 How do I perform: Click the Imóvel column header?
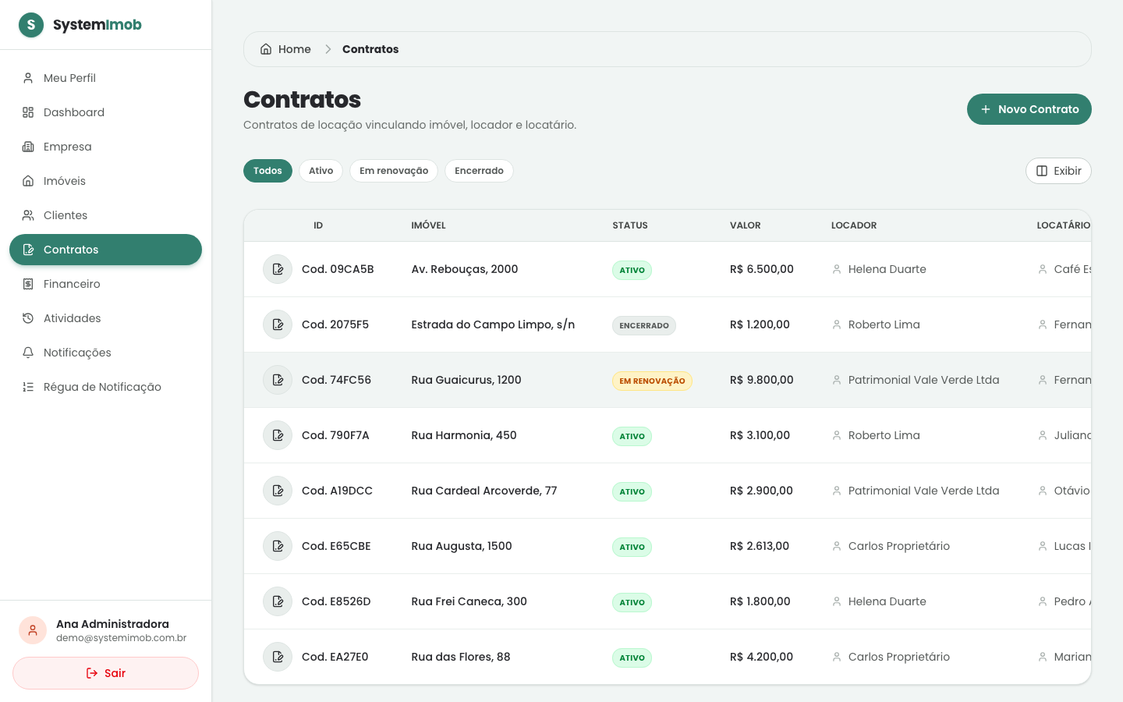(x=429, y=225)
